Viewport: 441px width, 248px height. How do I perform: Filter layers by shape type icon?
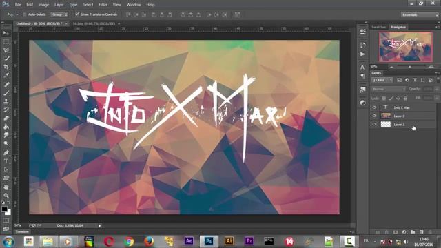422,80
